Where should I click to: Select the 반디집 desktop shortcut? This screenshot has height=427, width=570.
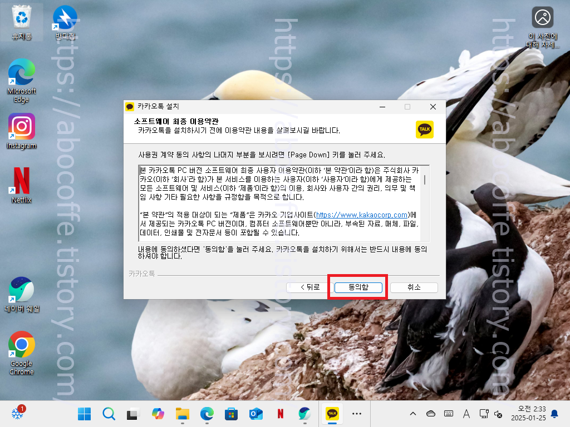65,22
